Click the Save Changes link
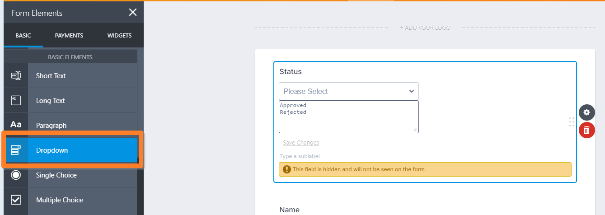Viewport: 605px width, 215px height. (301, 143)
